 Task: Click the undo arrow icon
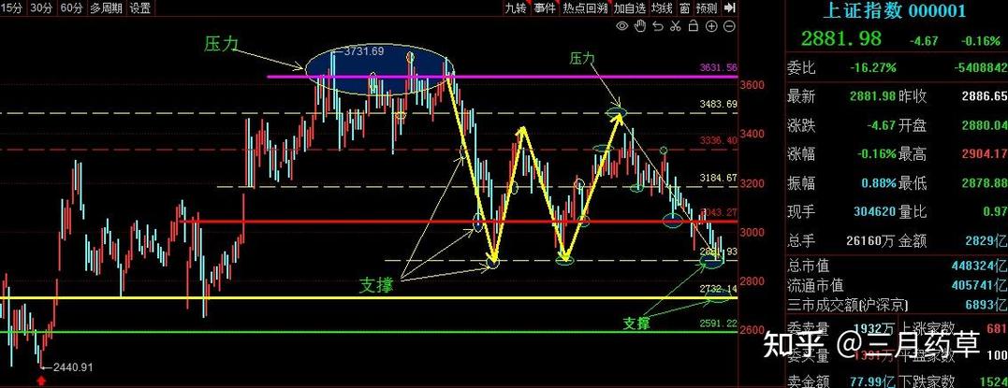tap(658, 25)
